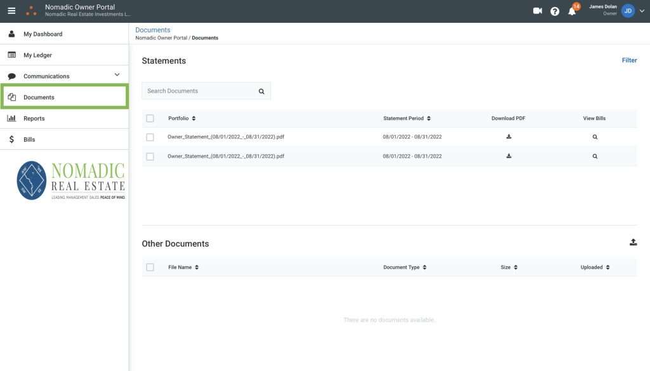650x371 pixels.
Task: View bills for the second owner statement
Action: pyautogui.click(x=595, y=156)
